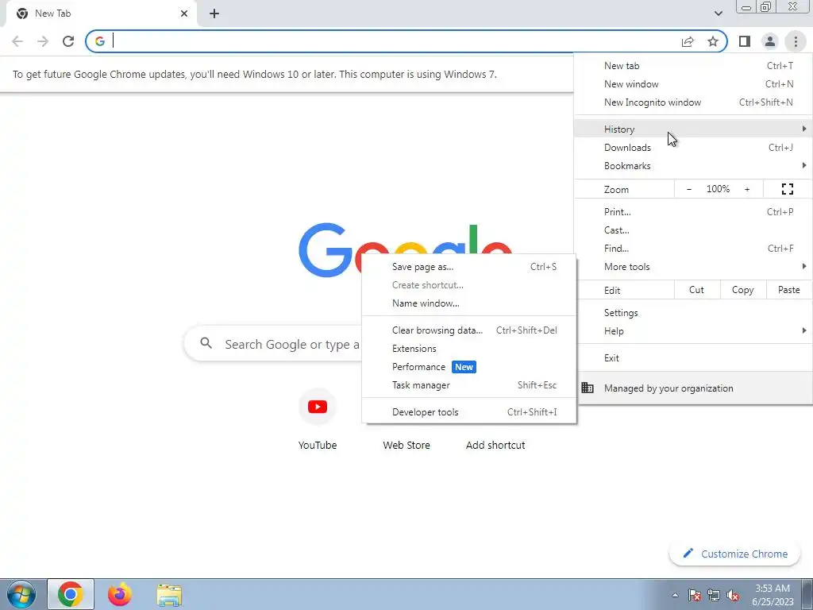The height and width of the screenshot is (610, 813).
Task: Click the Show desktop strip
Action: coord(807,594)
